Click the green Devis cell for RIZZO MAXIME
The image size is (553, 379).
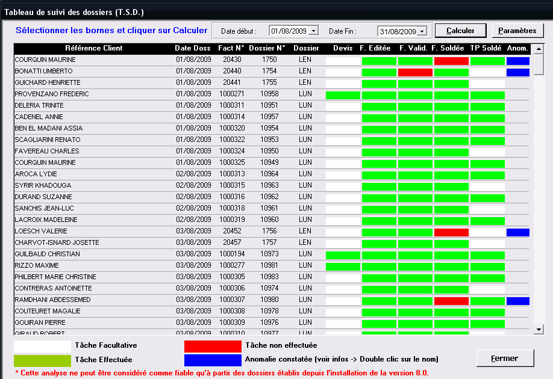[343, 267]
